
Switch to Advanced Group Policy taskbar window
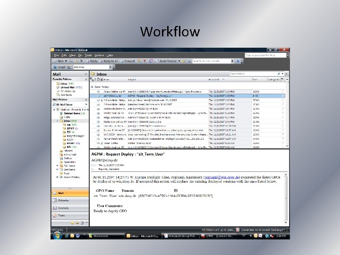(180, 236)
